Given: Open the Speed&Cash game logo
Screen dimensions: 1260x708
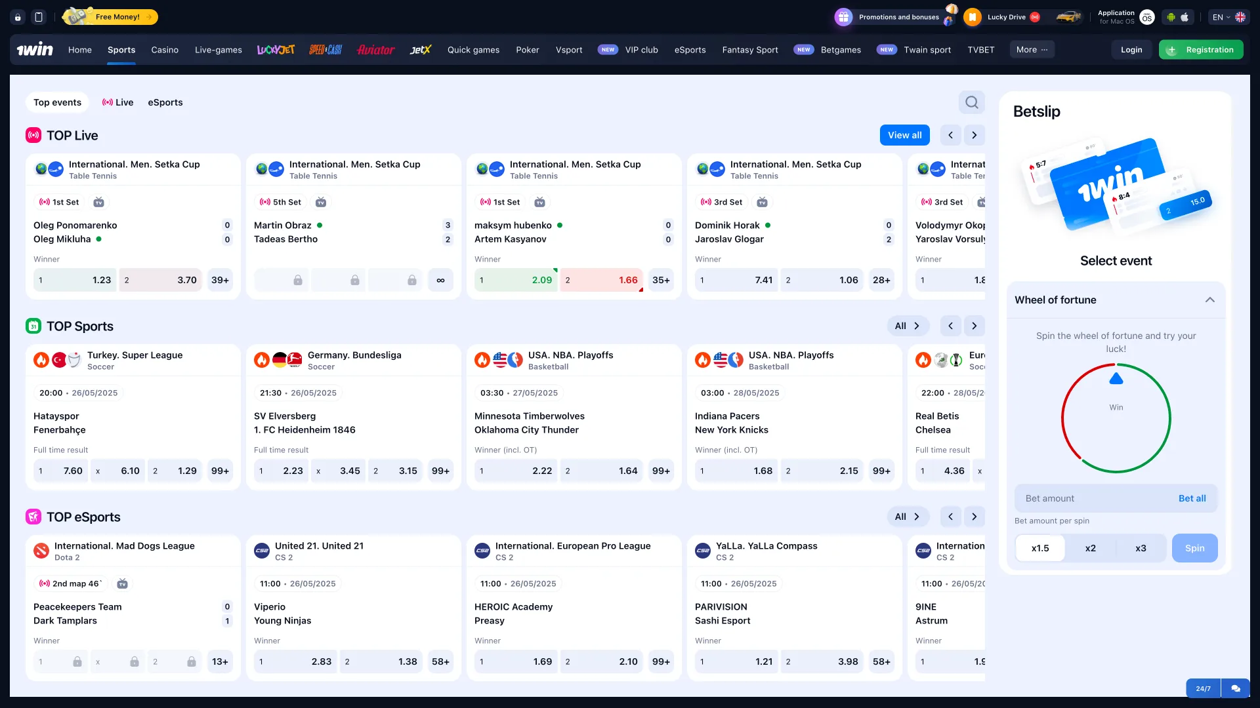Looking at the screenshot, I should pyautogui.click(x=325, y=50).
